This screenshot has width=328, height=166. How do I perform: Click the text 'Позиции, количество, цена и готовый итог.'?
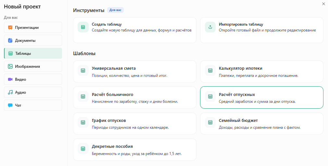pyautogui.click(x=130, y=76)
